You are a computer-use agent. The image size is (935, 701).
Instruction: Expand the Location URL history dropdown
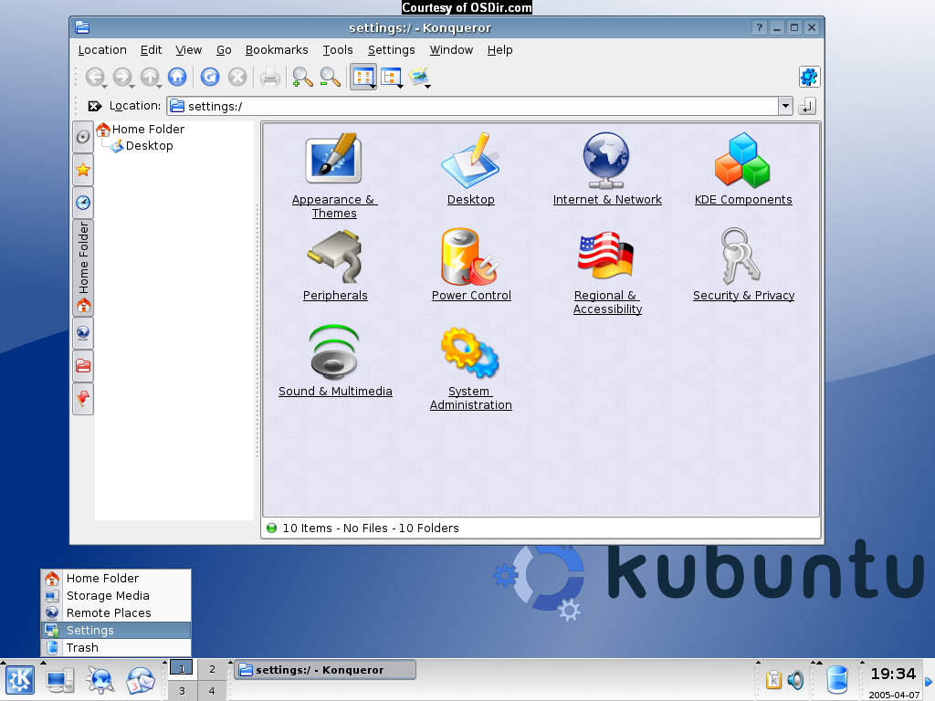click(x=785, y=106)
